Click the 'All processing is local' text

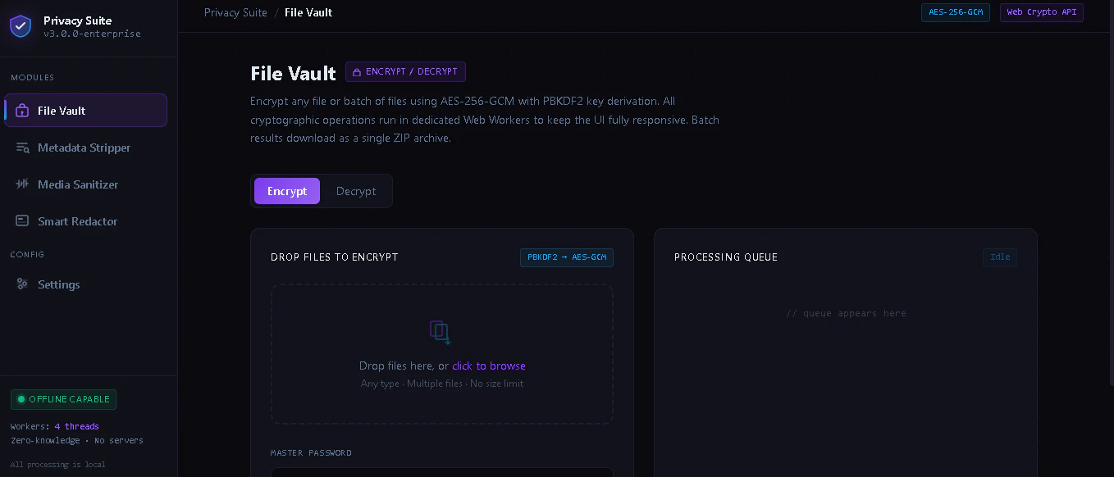click(x=57, y=465)
